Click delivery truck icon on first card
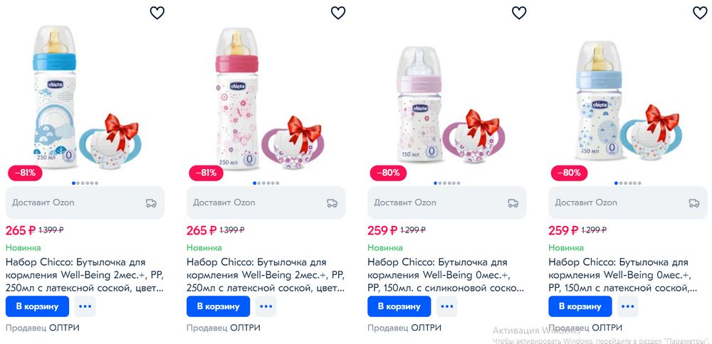This screenshot has width=712, height=344. pyautogui.click(x=151, y=203)
